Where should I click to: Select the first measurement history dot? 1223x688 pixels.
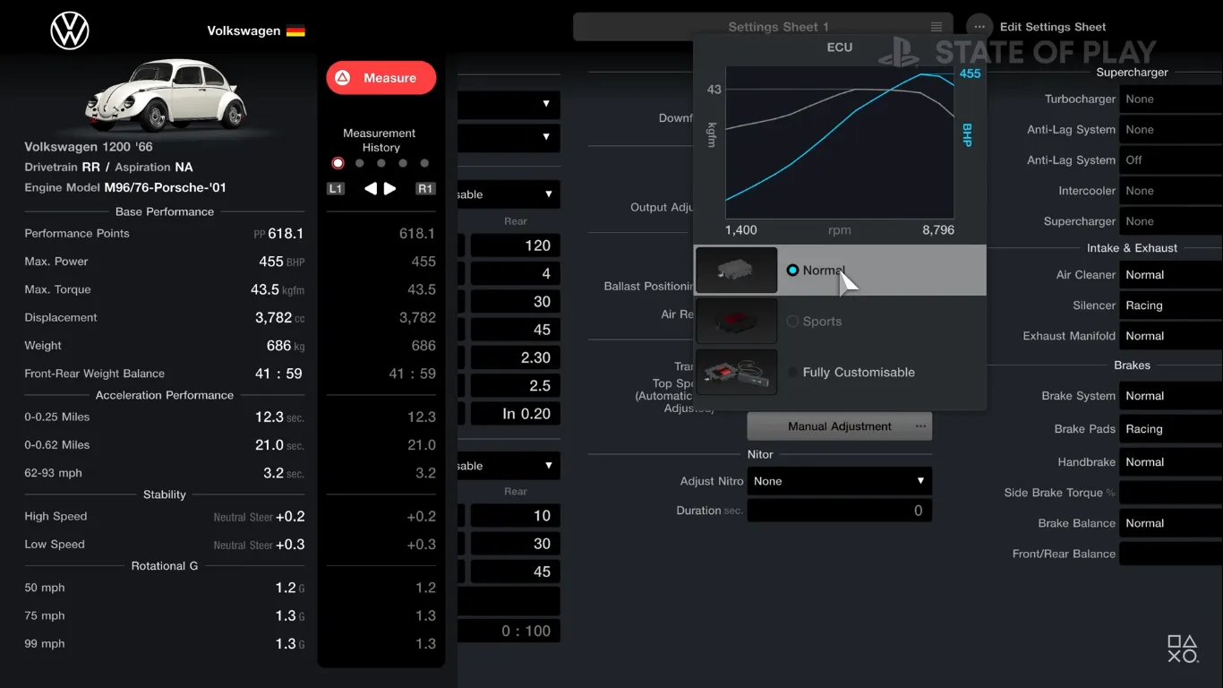338,164
